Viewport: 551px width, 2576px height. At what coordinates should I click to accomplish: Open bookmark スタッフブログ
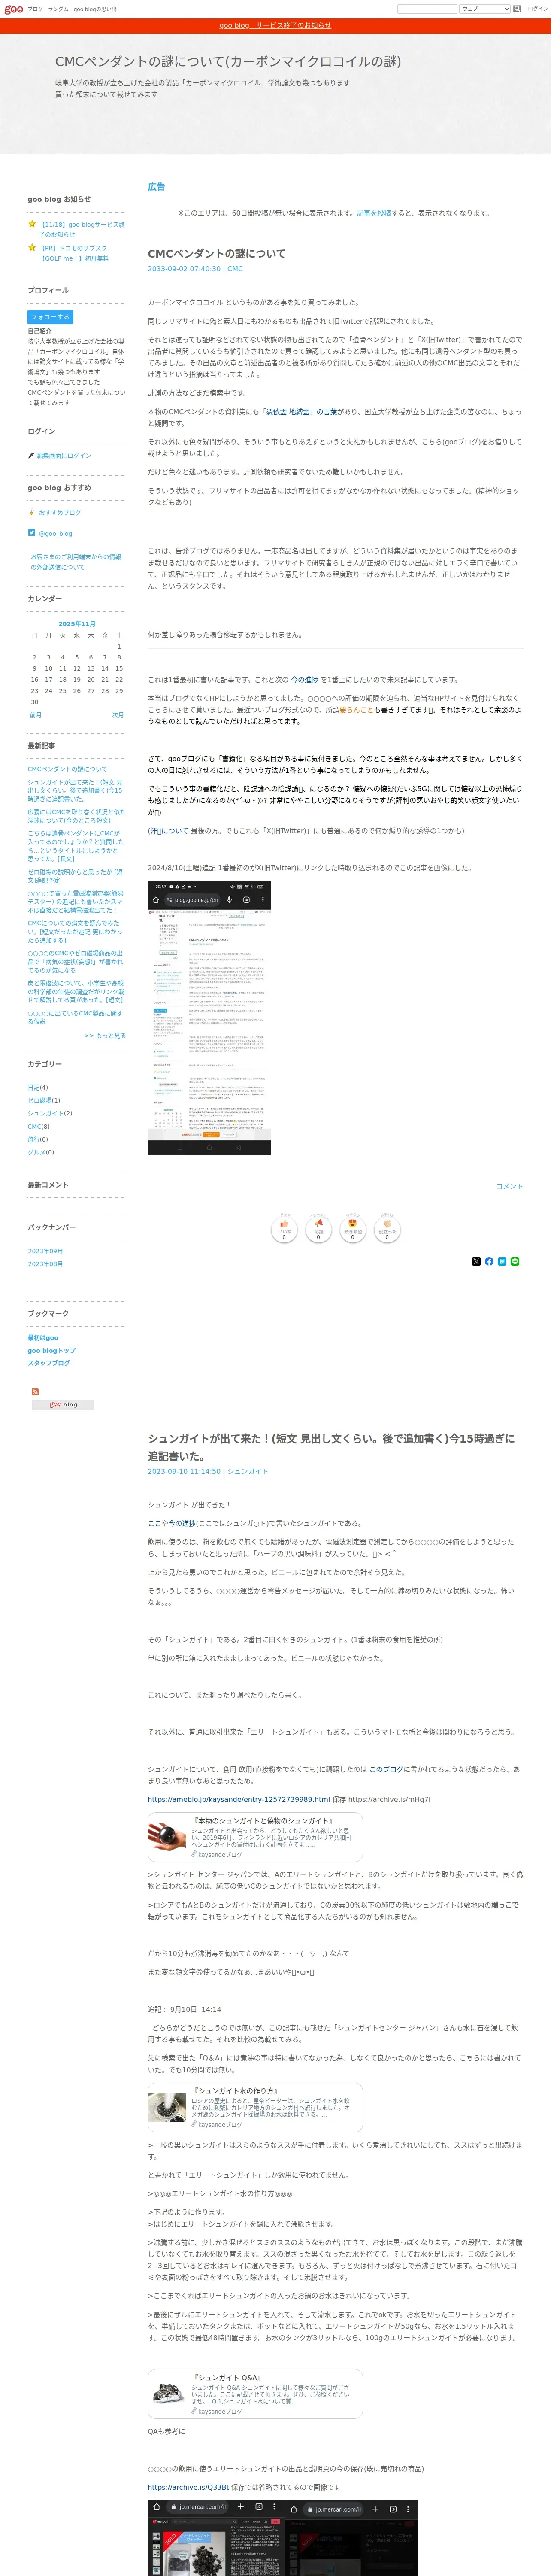(x=49, y=1363)
